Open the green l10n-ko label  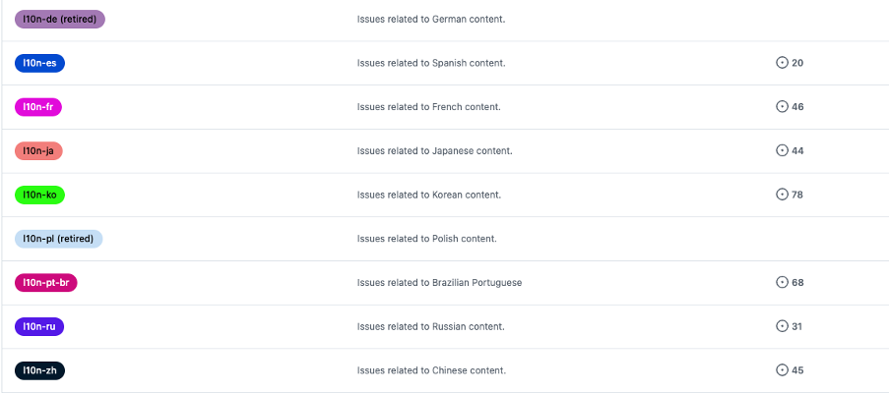(x=40, y=195)
